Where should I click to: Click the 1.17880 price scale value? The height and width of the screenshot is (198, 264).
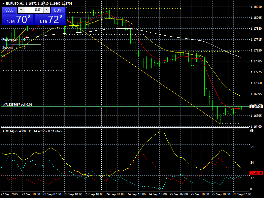tap(256, 29)
